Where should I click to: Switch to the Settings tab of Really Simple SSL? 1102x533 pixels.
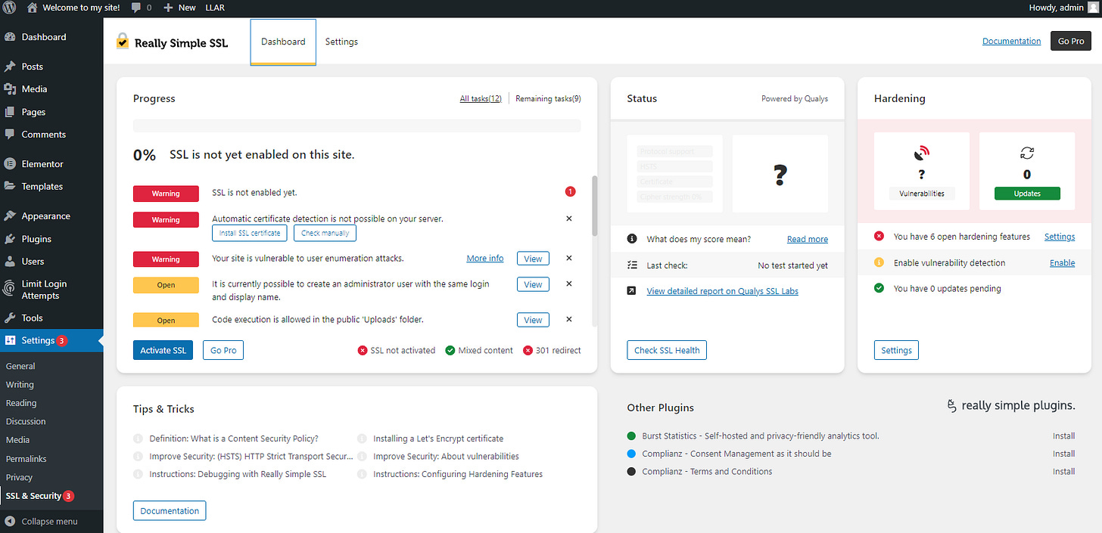pos(341,42)
